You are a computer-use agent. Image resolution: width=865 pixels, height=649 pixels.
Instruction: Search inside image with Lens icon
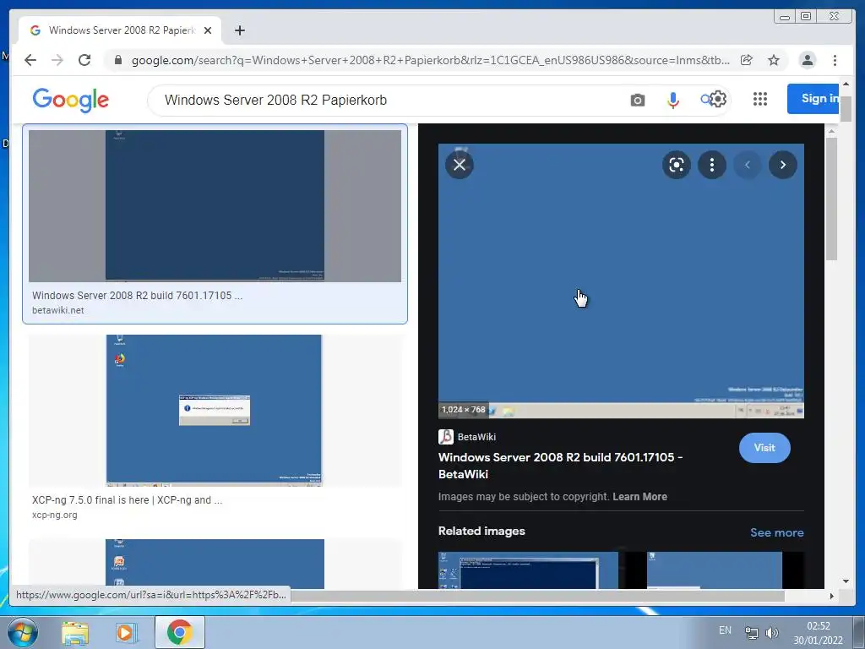[x=677, y=165]
